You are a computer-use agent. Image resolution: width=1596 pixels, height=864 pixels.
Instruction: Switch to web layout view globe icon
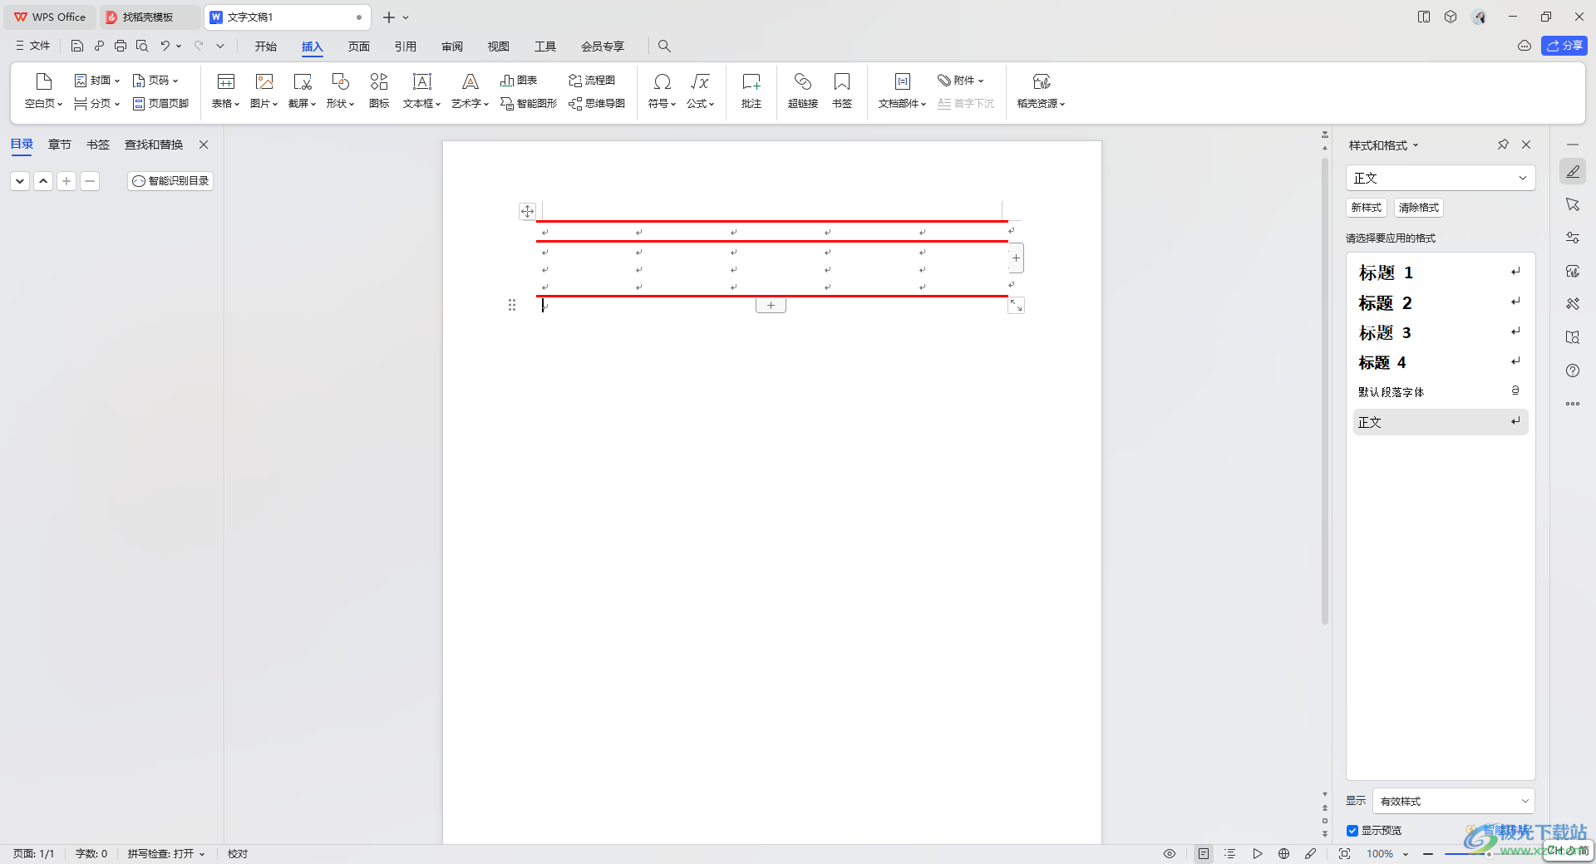coord(1283,853)
